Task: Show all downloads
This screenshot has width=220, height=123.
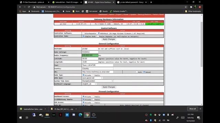Action: click(192, 109)
